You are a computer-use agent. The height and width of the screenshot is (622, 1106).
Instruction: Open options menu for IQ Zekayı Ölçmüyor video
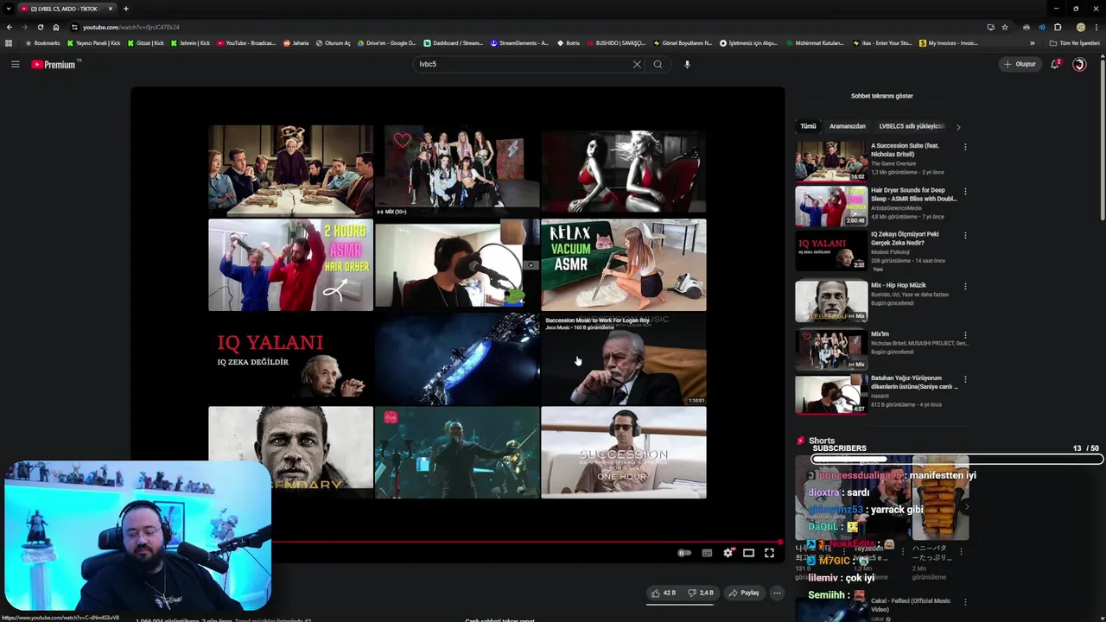click(x=965, y=235)
